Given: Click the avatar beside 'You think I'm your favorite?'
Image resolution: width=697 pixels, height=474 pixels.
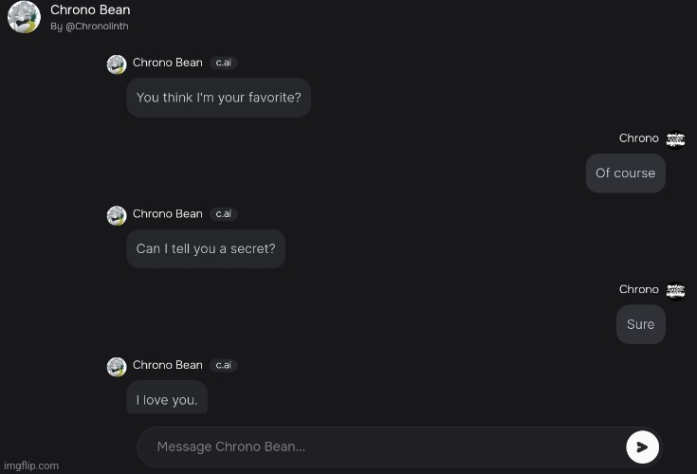Looking at the screenshot, I should click(x=117, y=64).
